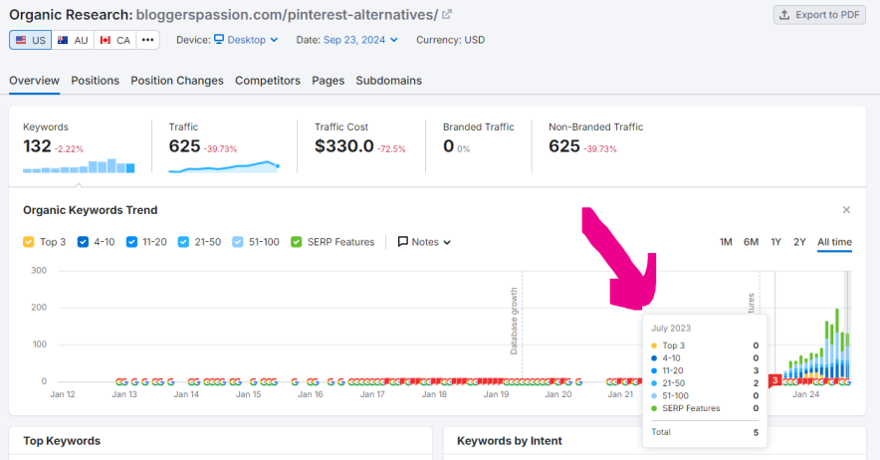Switch to the Positions tab
Viewport: 880px width, 460px height.
pos(95,81)
